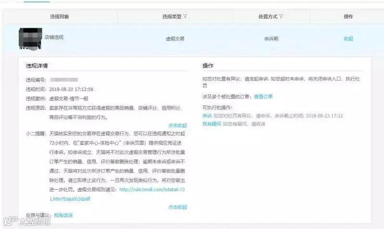This screenshot has width=384, height=229.
Task: Start an appeal via 申诉 link
Action: pos(207,115)
